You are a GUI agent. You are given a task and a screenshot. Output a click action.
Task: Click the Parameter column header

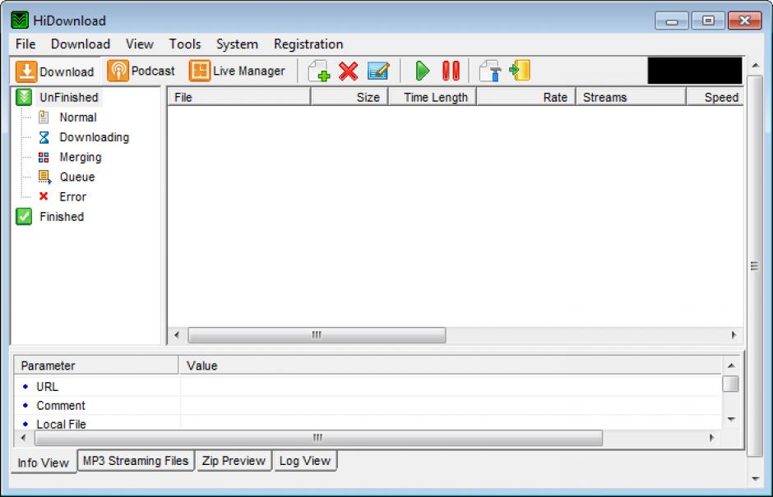(96, 366)
